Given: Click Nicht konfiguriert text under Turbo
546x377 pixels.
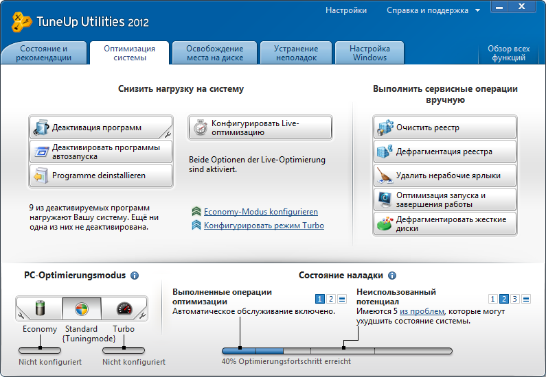Looking at the screenshot, I should [134, 362].
